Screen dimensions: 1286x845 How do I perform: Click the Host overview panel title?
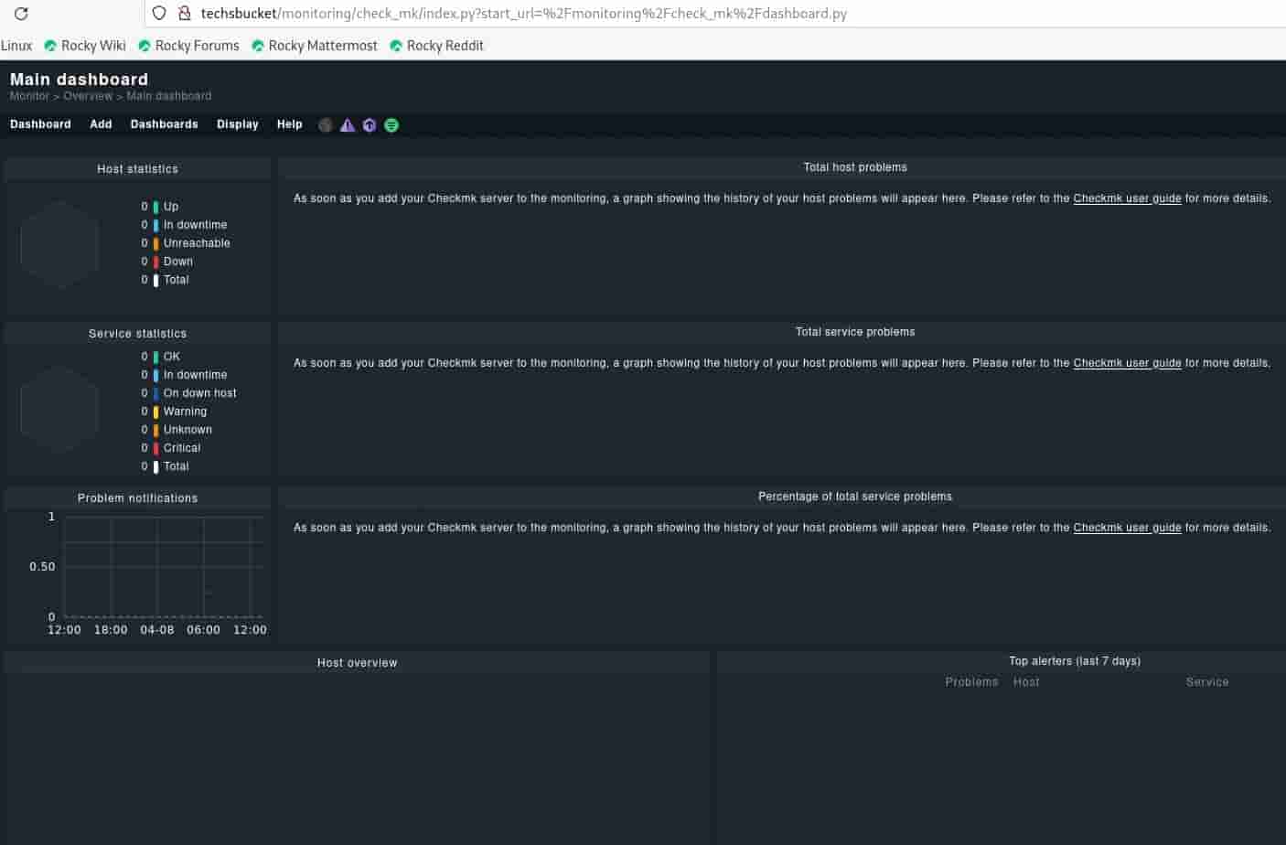click(358, 663)
